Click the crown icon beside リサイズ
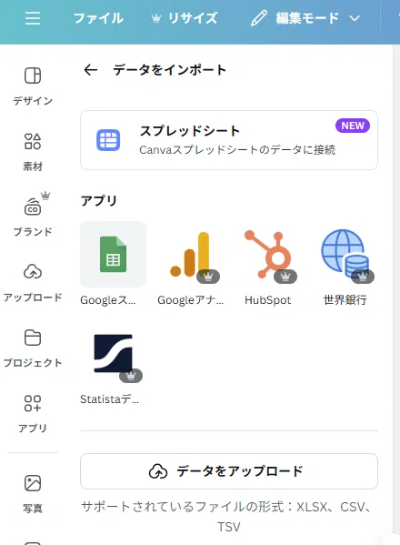 pos(156,18)
